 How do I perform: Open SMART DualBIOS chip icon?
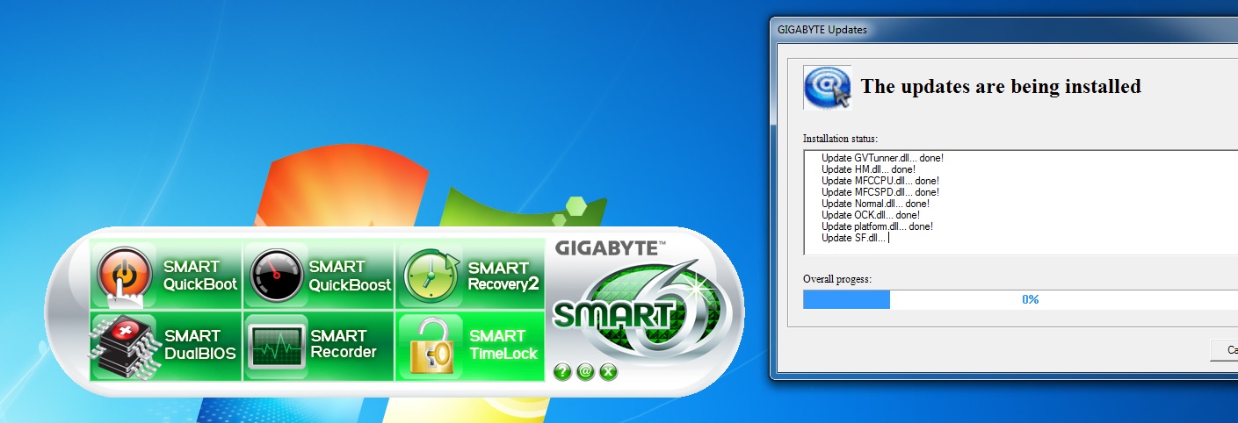[x=123, y=346]
